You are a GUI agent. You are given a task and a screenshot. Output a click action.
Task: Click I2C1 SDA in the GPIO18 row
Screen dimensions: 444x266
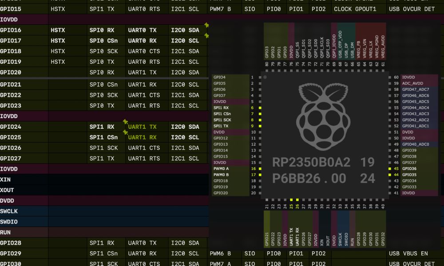(185, 51)
